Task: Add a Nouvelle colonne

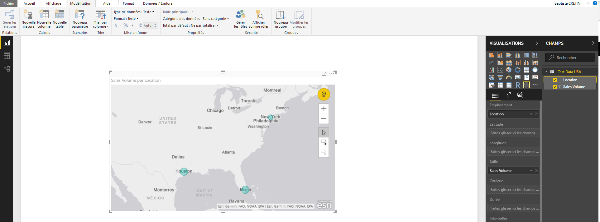Action: pos(44,19)
